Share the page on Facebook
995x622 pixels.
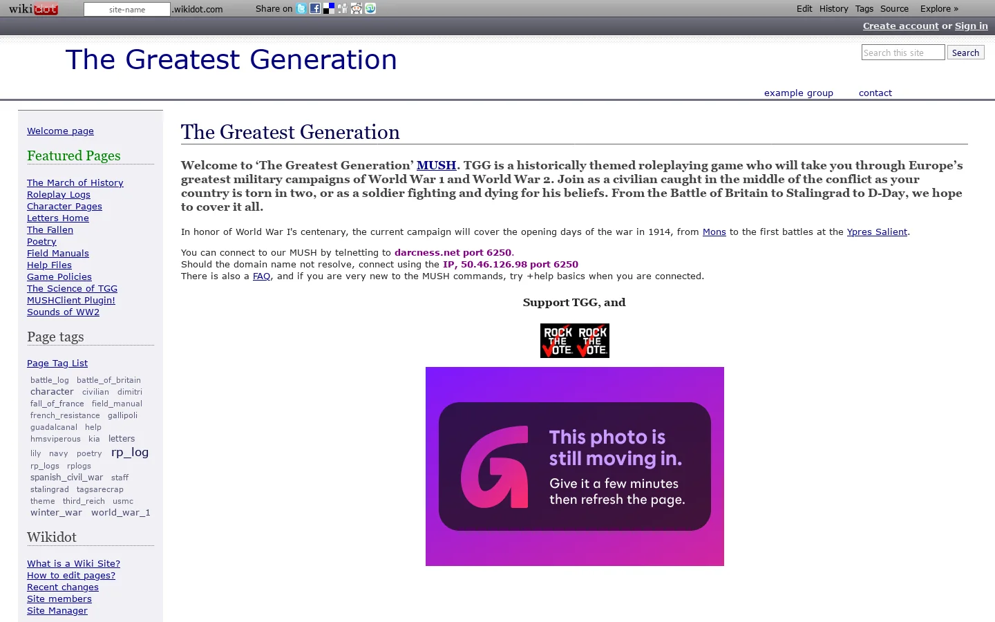315,8
